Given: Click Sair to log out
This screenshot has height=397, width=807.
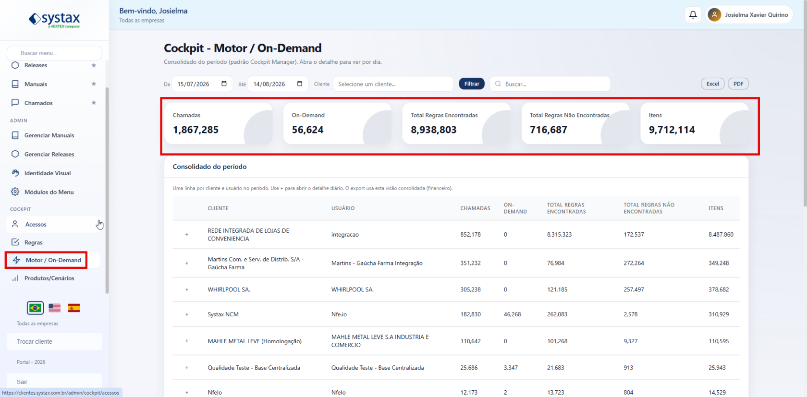Looking at the screenshot, I should (54, 382).
